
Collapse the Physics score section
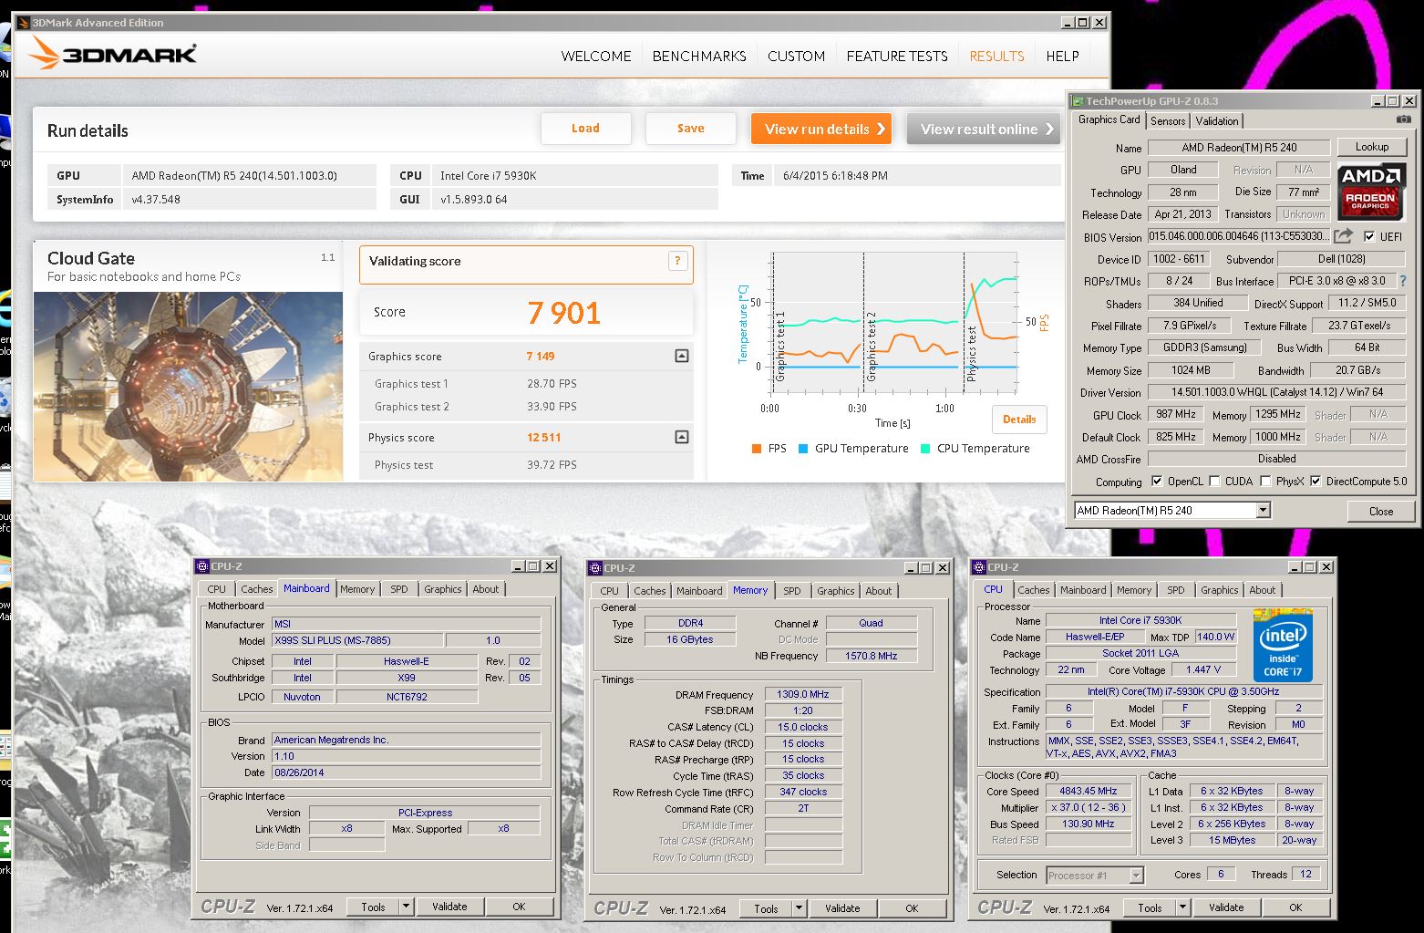[x=681, y=438]
